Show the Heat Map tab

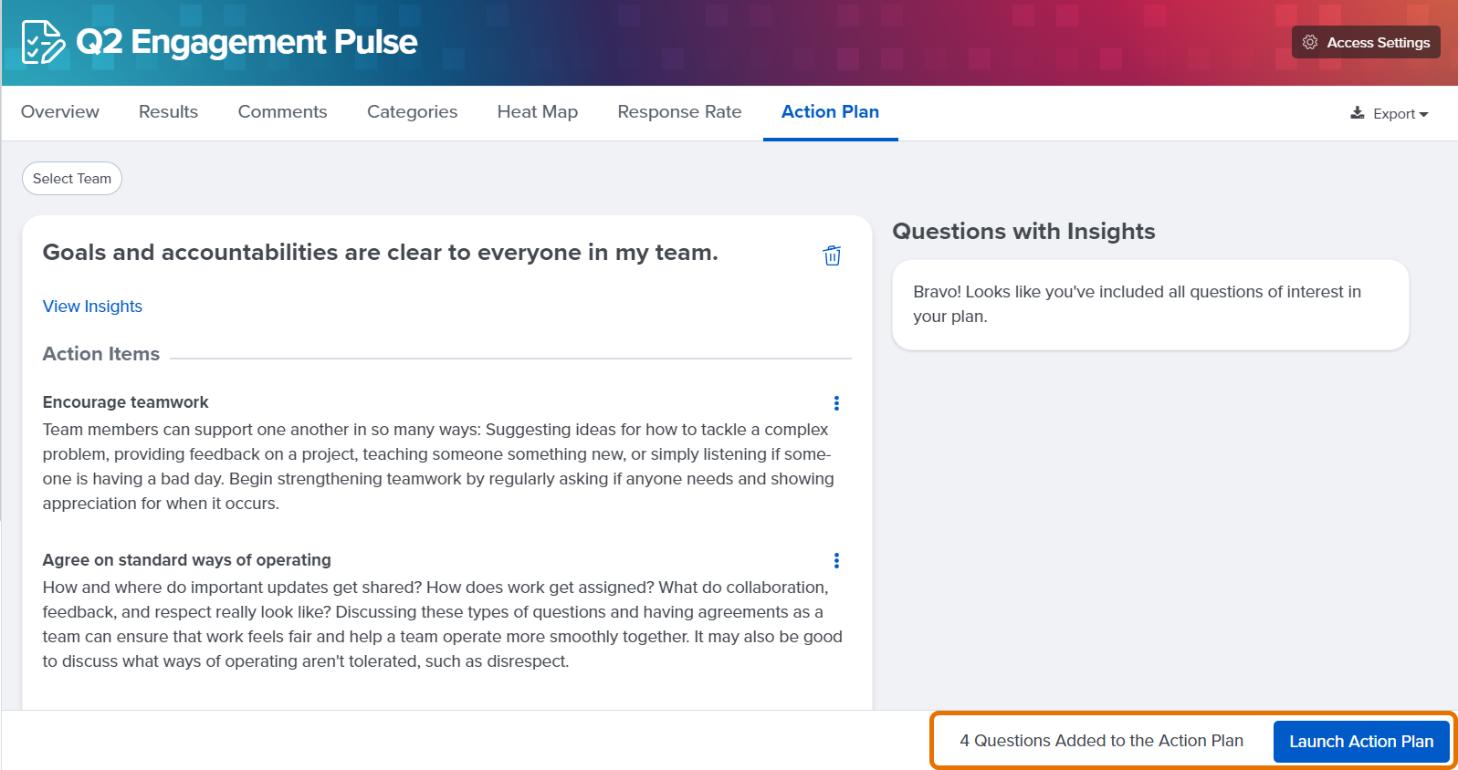[x=538, y=111]
